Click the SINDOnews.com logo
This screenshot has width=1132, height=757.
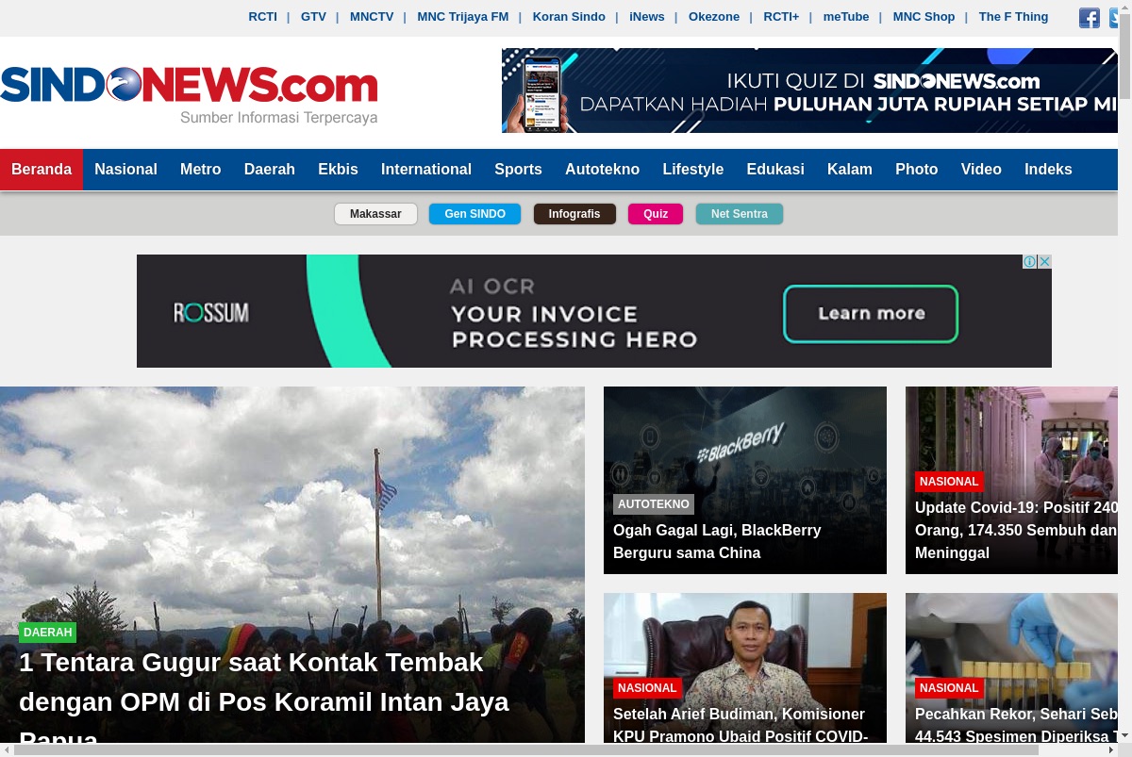(189, 94)
